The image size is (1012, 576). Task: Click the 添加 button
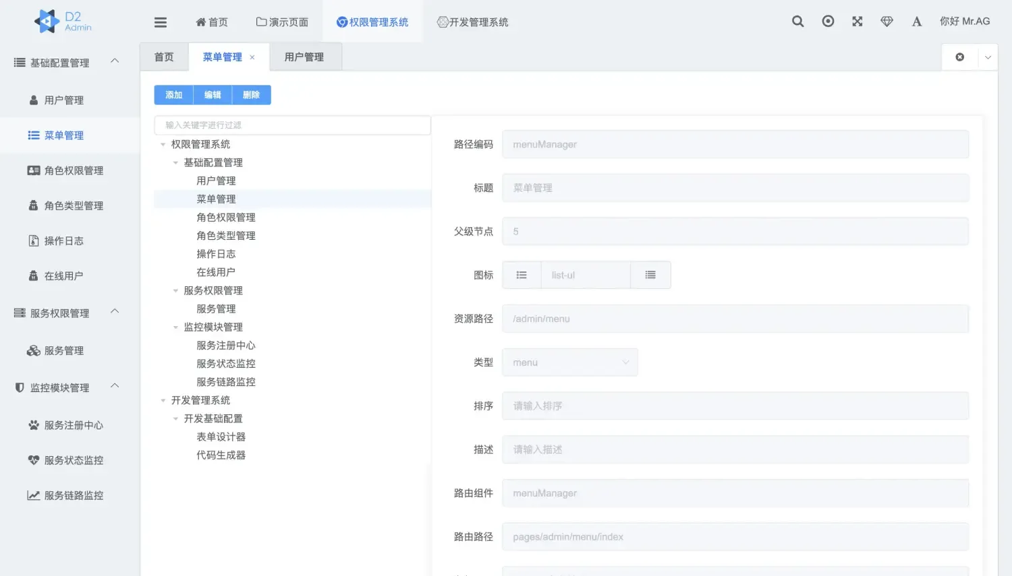[x=173, y=94]
